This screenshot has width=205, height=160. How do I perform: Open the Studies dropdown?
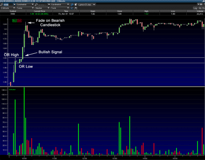point(42,8)
